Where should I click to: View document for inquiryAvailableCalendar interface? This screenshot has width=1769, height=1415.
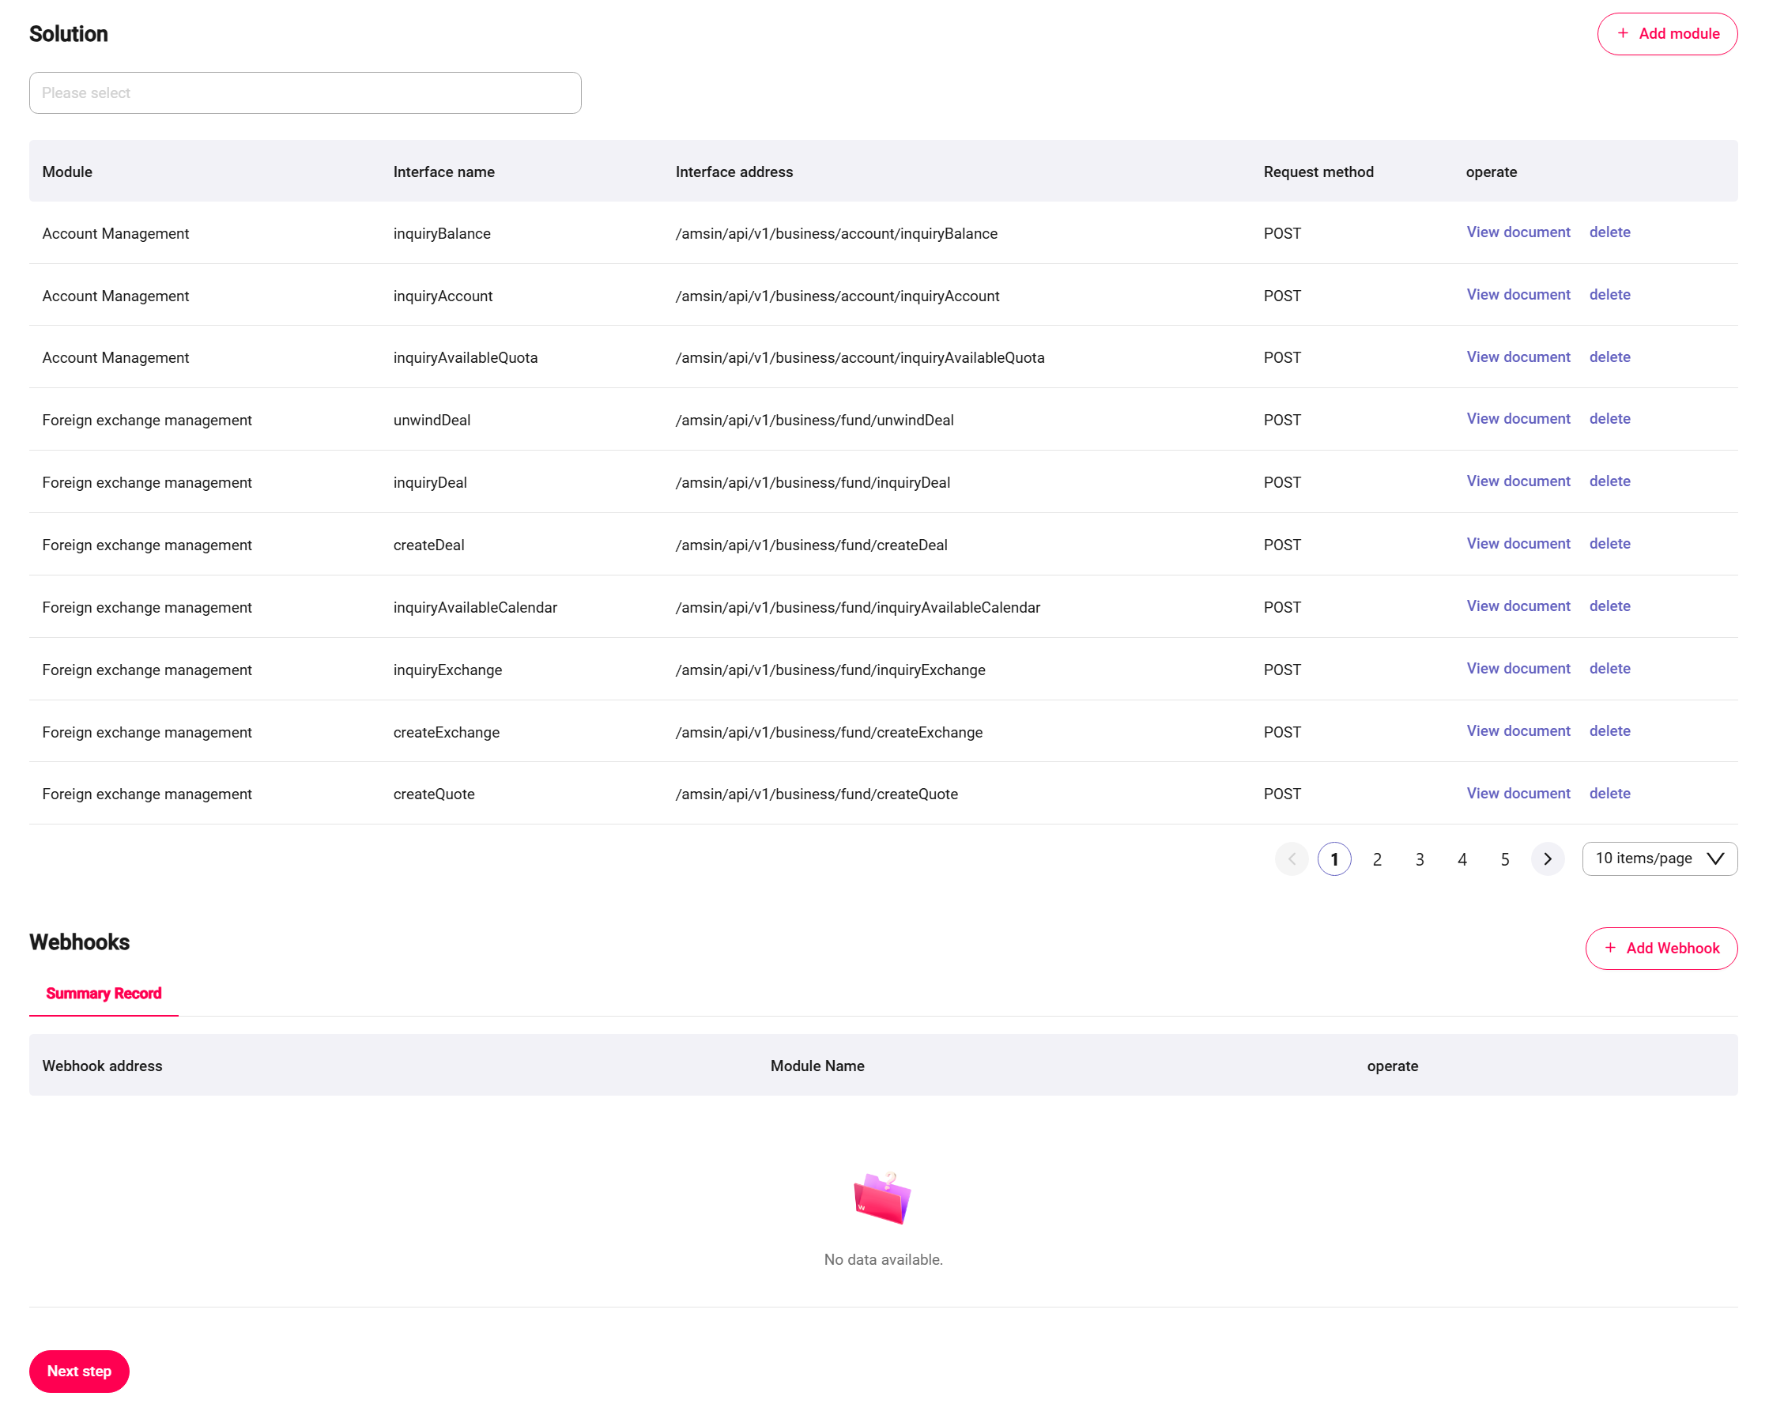point(1518,606)
